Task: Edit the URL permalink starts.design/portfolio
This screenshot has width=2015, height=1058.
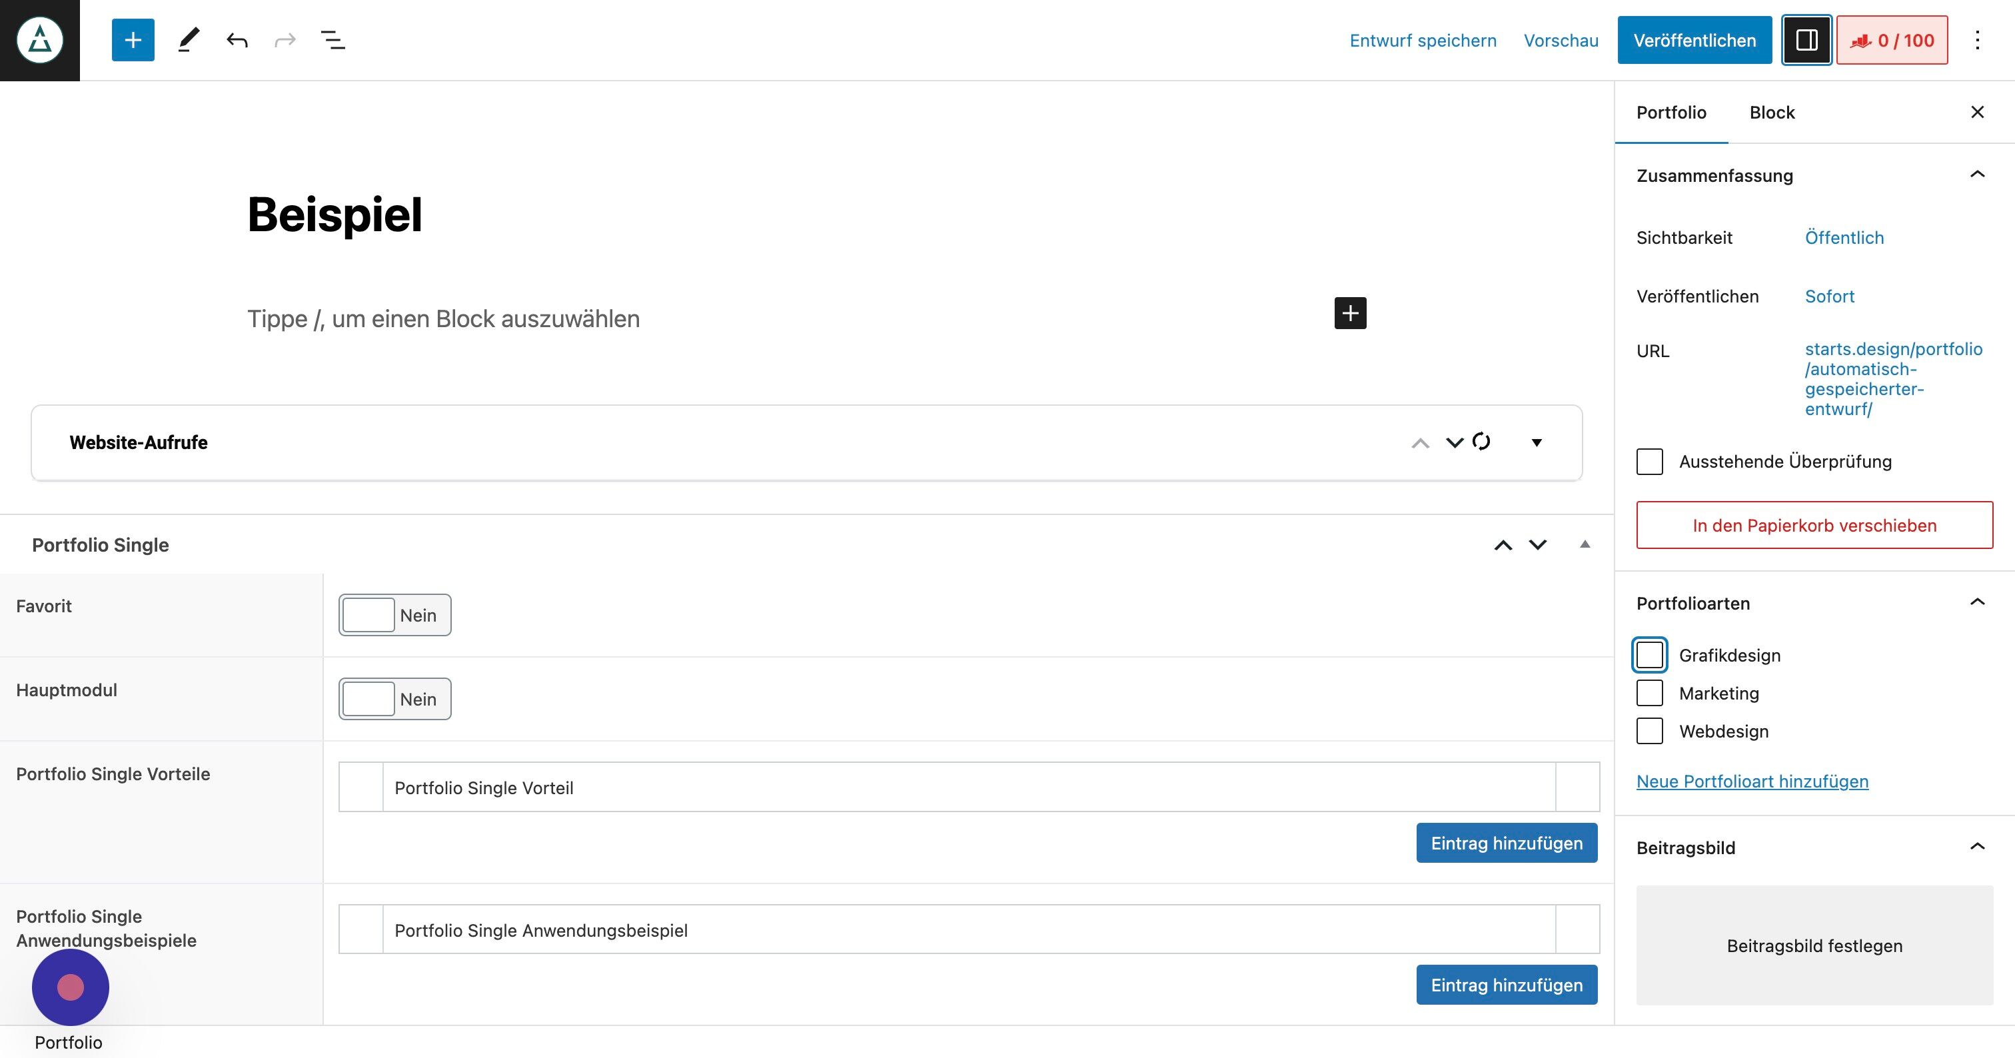Action: [x=1894, y=378]
